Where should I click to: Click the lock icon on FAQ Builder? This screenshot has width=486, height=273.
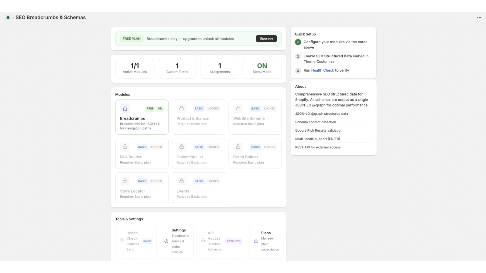[x=125, y=147]
